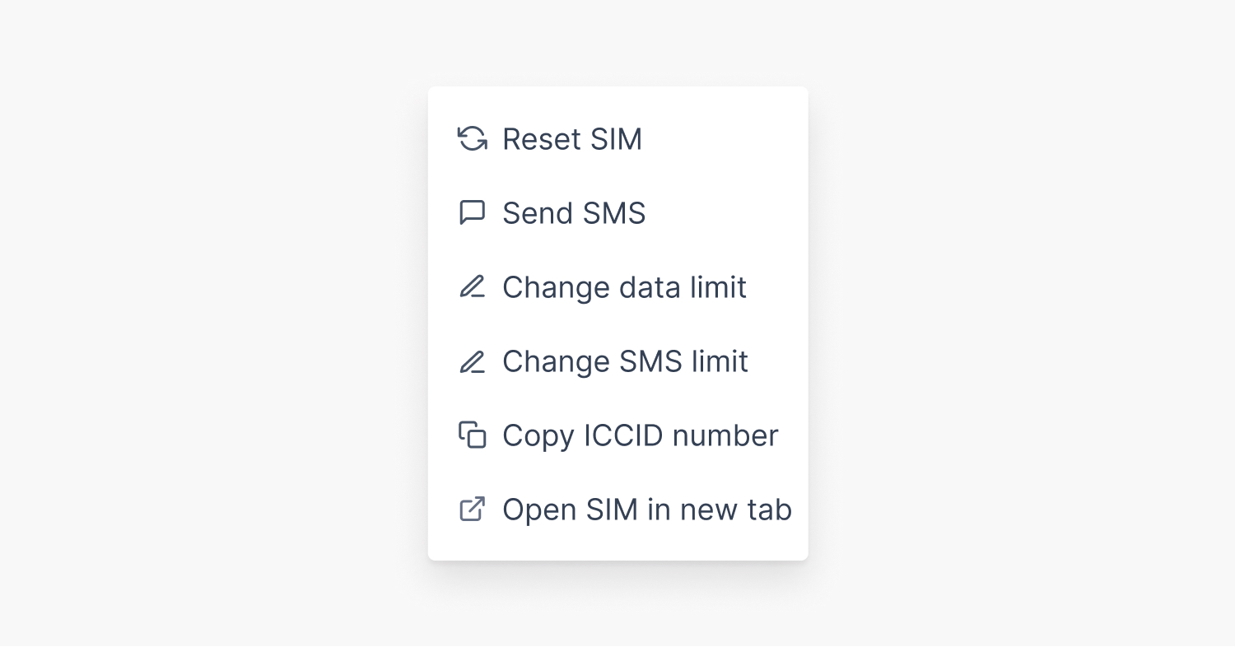Click the Copy ICCID number text

[x=640, y=435]
